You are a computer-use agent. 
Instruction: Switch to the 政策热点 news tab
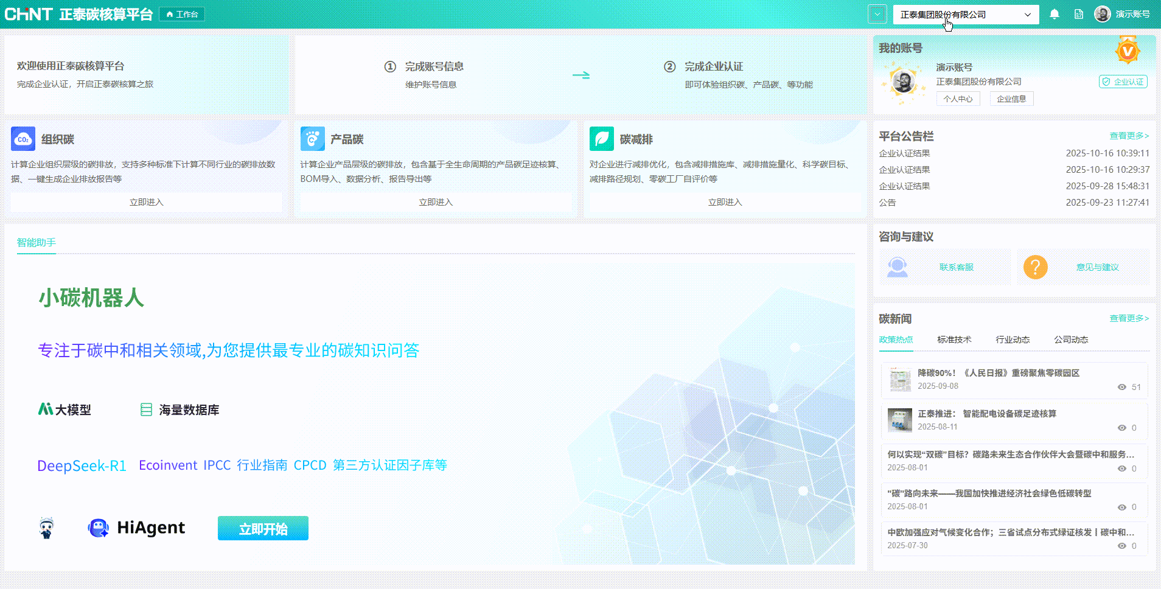(896, 340)
